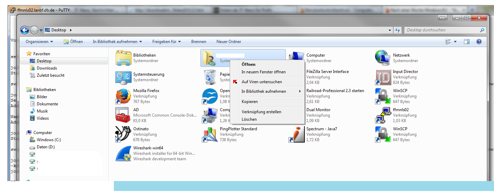
Task: Open the In Bibliothek aufnehmen toolbar dropdown
Action: click(117, 42)
